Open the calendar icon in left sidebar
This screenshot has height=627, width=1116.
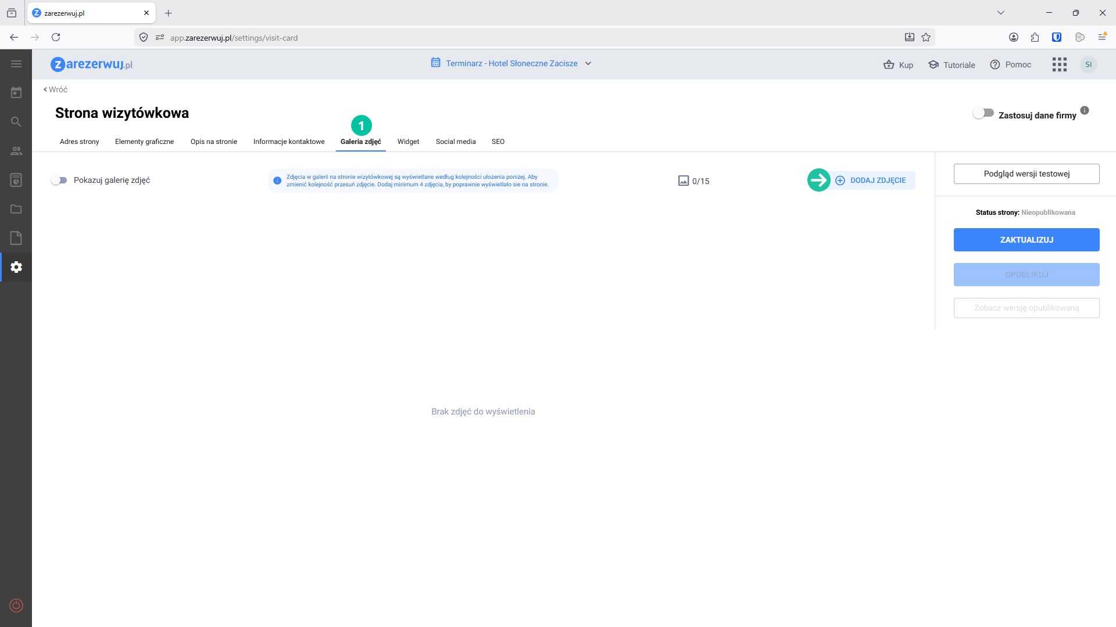(x=16, y=93)
